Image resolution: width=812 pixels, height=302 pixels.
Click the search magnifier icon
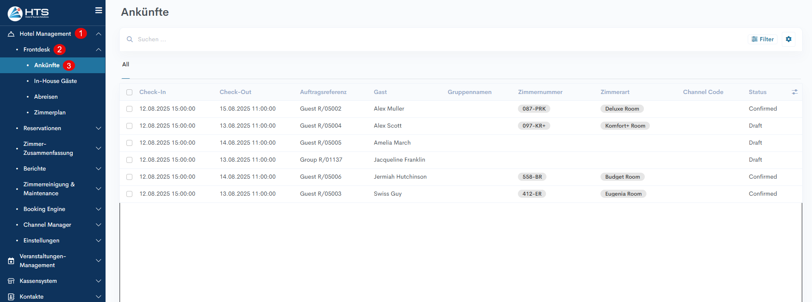pos(130,39)
